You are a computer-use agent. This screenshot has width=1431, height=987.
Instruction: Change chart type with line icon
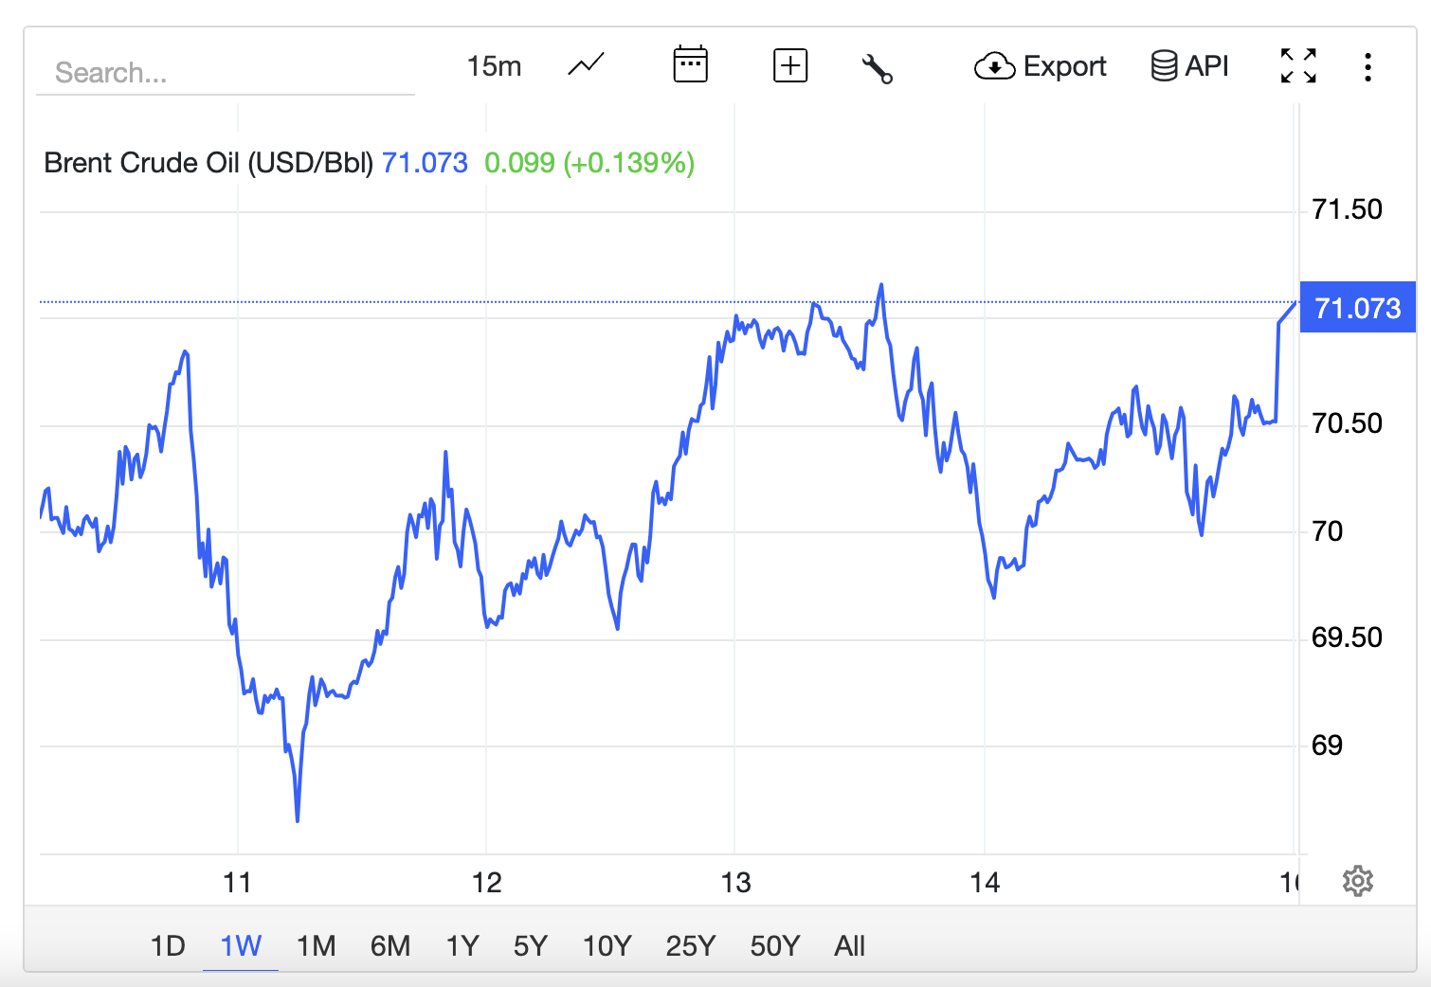[587, 65]
